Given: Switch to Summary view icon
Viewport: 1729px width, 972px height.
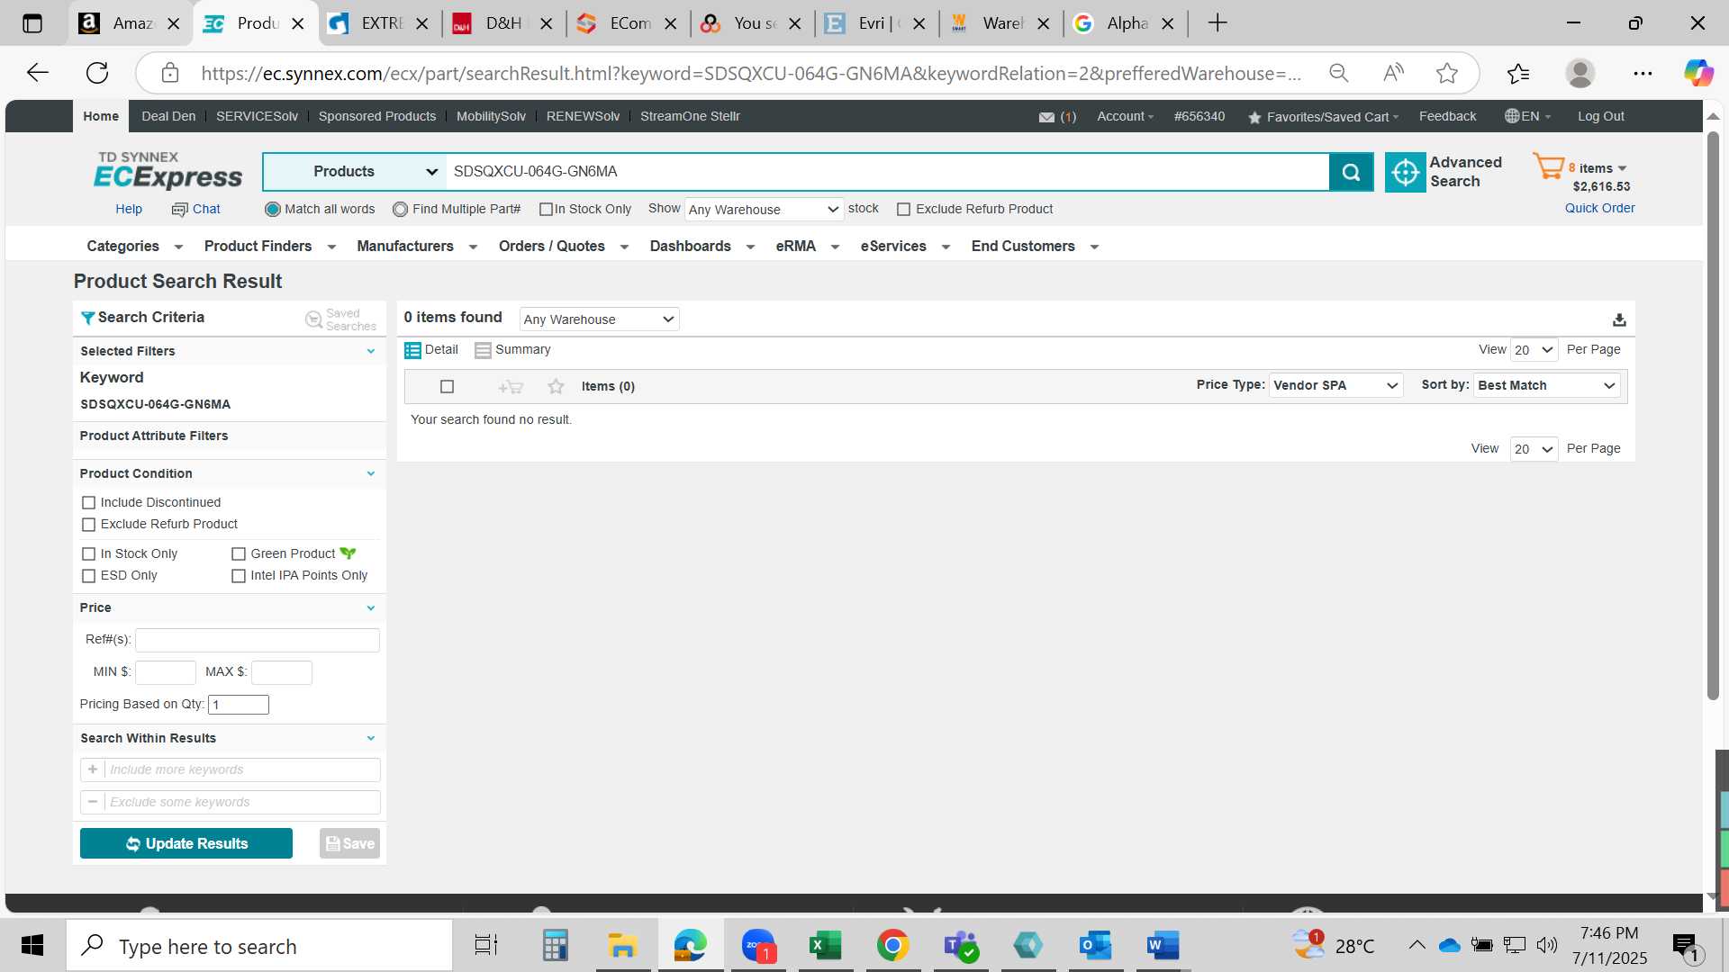Looking at the screenshot, I should click(x=483, y=350).
